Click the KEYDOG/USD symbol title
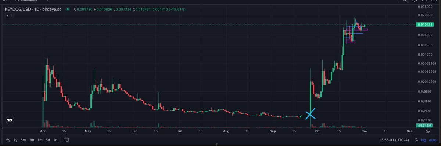 17,9
